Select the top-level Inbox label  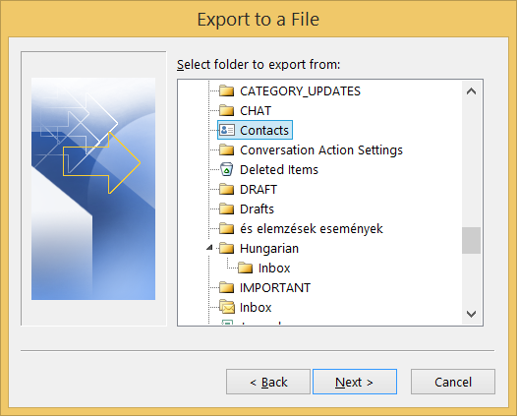point(256,307)
